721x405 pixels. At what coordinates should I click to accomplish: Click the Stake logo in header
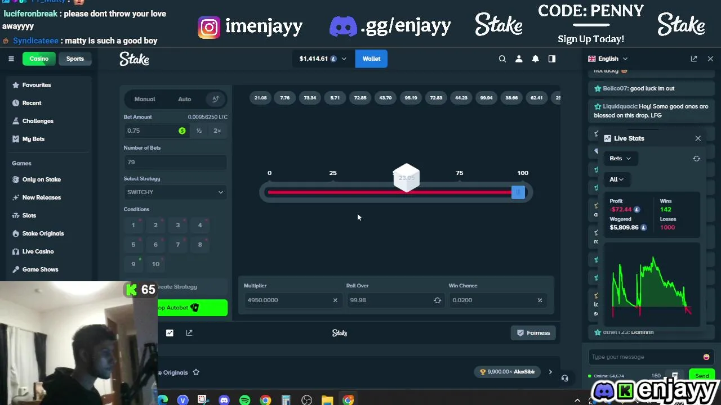pyautogui.click(x=134, y=58)
